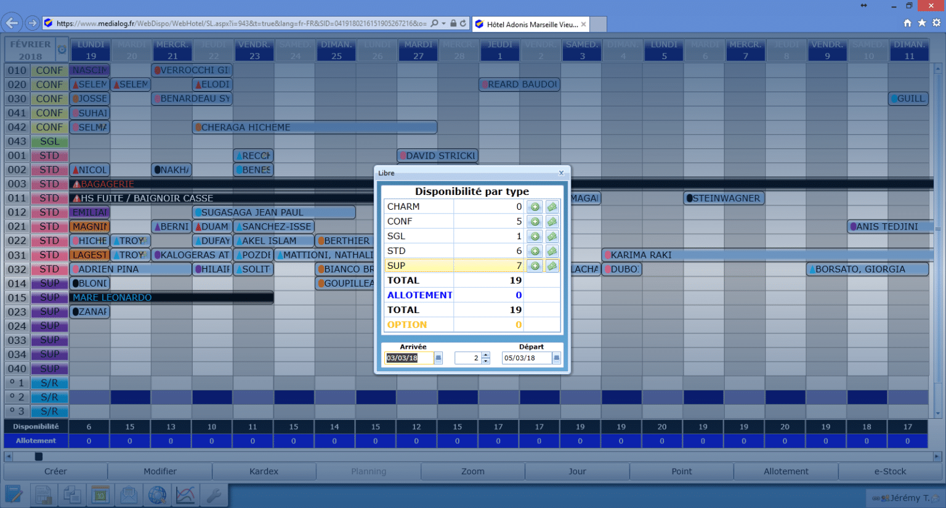Click the alarm clock icon beside Février 2018

(x=62, y=49)
